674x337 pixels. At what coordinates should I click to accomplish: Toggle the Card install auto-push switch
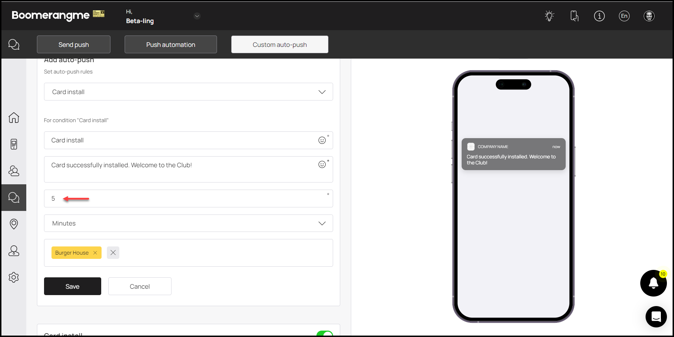(x=324, y=334)
